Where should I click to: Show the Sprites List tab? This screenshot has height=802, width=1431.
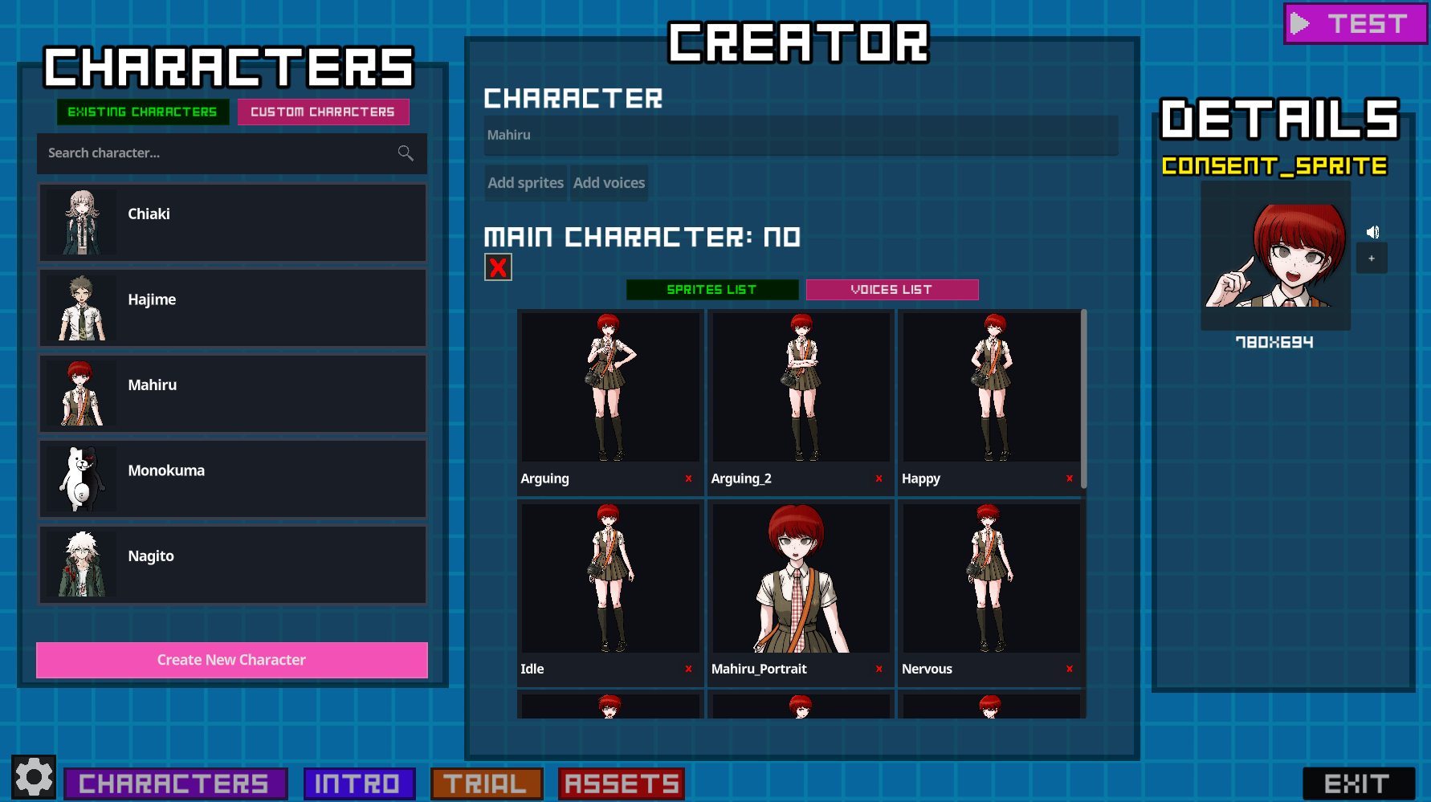coord(711,290)
